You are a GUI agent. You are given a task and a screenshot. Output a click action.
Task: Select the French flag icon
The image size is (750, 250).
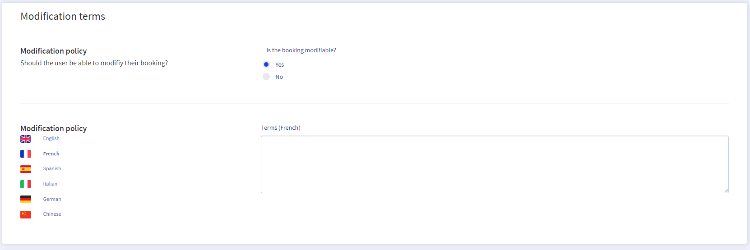[x=26, y=154]
